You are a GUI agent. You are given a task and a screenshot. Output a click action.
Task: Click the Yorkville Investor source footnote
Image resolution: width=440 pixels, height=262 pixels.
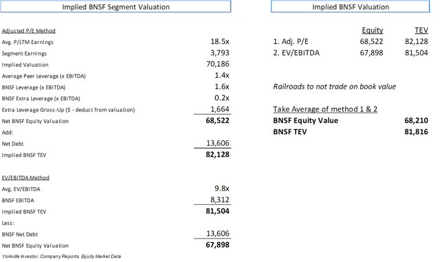(61, 256)
